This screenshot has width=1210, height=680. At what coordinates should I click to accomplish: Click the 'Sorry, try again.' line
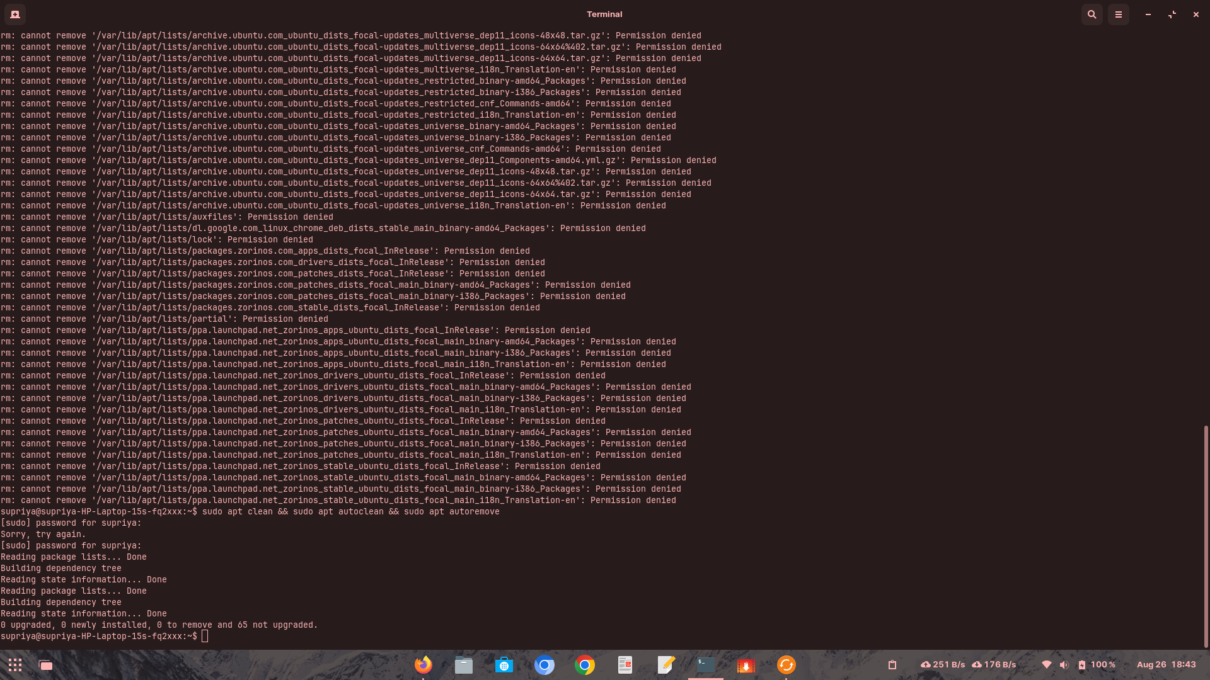(x=43, y=535)
